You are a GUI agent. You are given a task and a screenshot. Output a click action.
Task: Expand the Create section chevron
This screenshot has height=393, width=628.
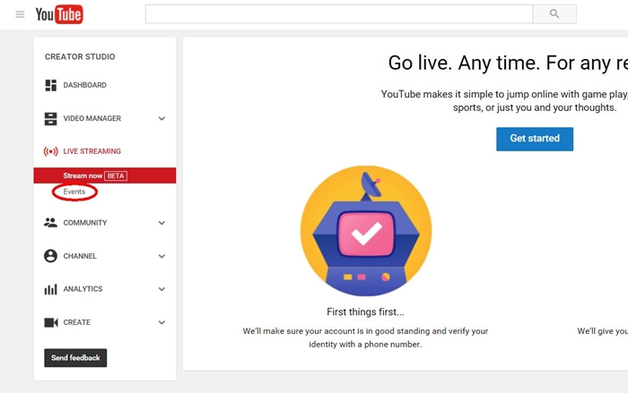[x=161, y=322]
